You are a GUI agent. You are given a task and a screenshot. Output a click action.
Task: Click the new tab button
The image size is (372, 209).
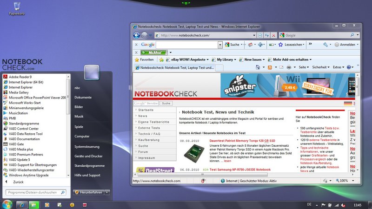tap(219, 68)
